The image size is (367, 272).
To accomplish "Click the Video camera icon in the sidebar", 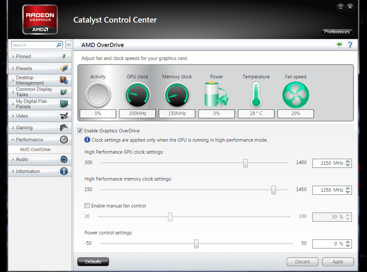I will coord(64,116).
